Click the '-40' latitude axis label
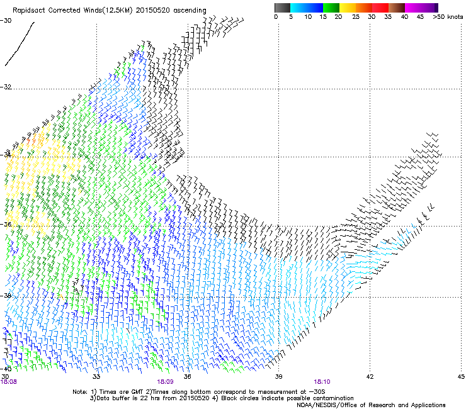This screenshot has height=409, width=466. (6, 369)
